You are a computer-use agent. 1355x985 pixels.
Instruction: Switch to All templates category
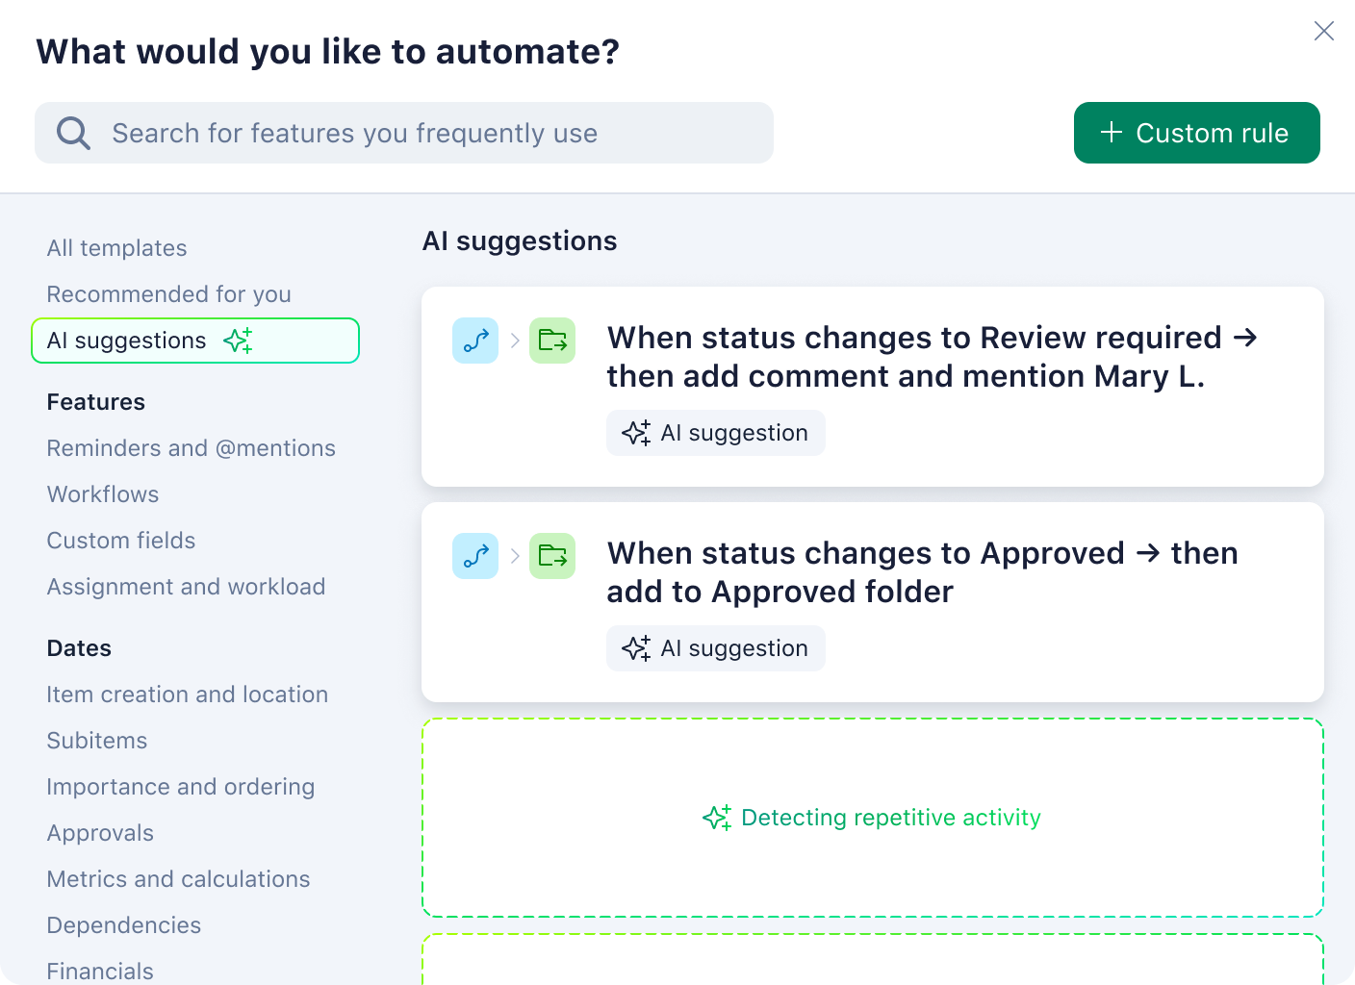116,247
